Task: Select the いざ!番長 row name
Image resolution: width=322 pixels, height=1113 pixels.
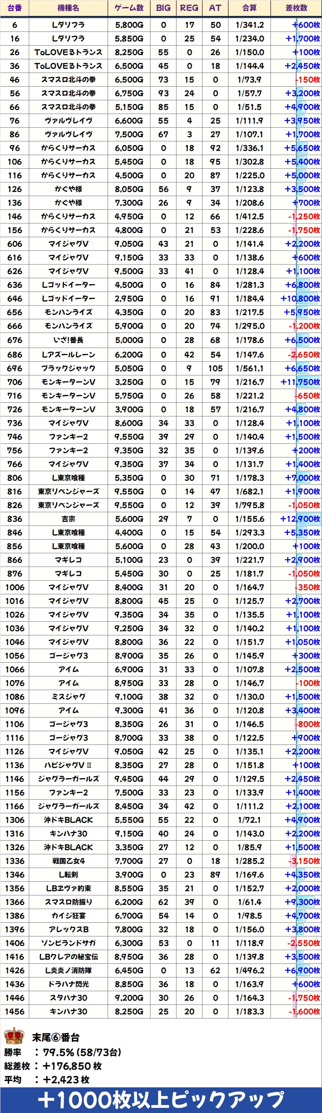Action: (68, 340)
